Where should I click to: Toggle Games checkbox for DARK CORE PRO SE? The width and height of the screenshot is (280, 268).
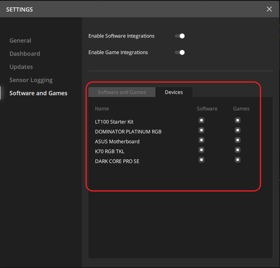(238, 159)
